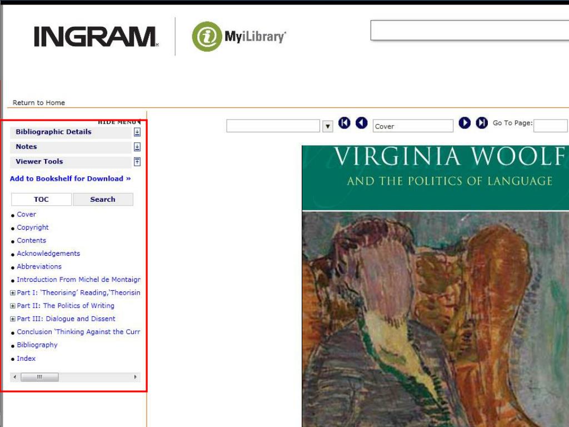Open the chapter dropdown arrow in toolbar

tap(328, 126)
